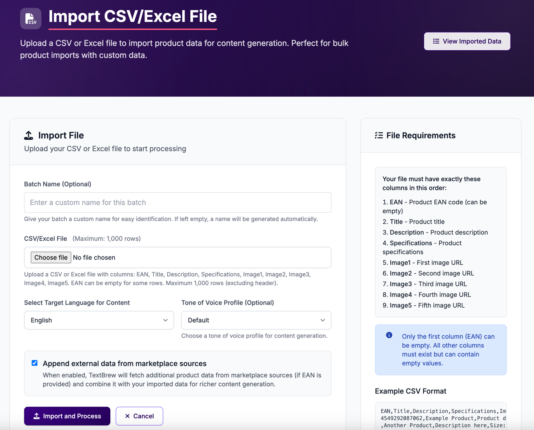Click the info icon in the blue notice box

tap(389, 337)
